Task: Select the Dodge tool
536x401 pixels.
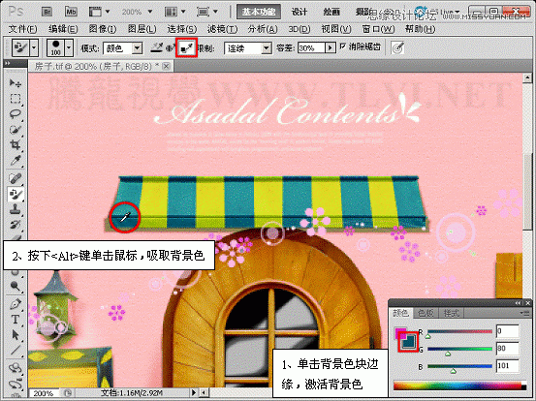Action: pyautogui.click(x=16, y=287)
